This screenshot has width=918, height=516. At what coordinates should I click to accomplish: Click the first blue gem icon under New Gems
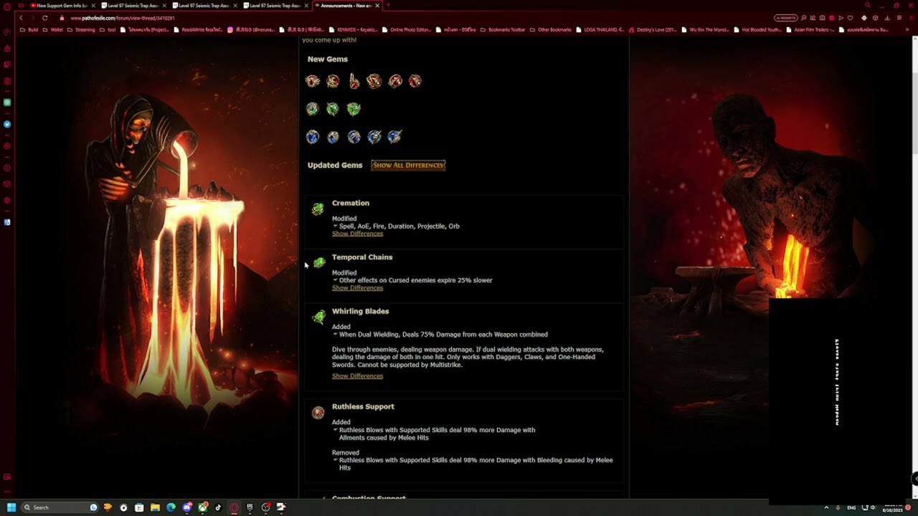(313, 137)
